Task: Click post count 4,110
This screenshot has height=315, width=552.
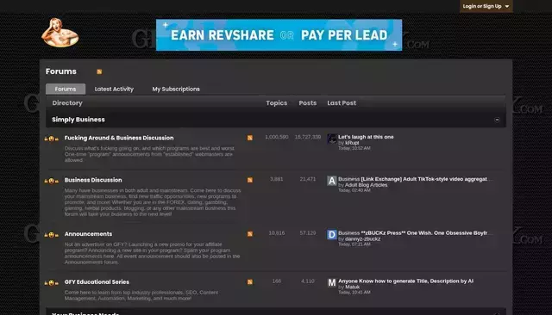Action: pyautogui.click(x=308, y=281)
